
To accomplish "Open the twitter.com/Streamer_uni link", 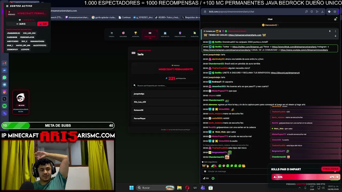I will click(247, 47).
